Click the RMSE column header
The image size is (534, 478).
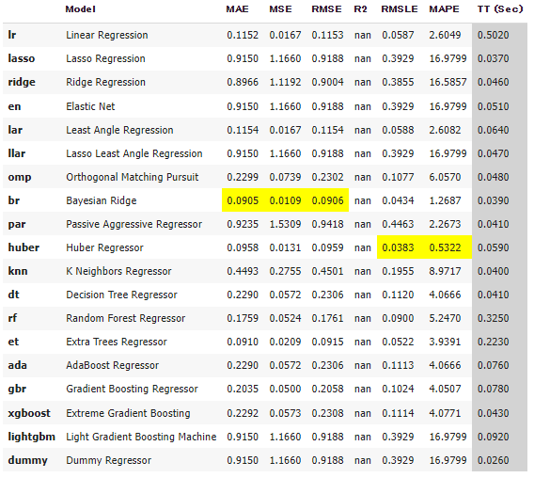[x=326, y=9]
